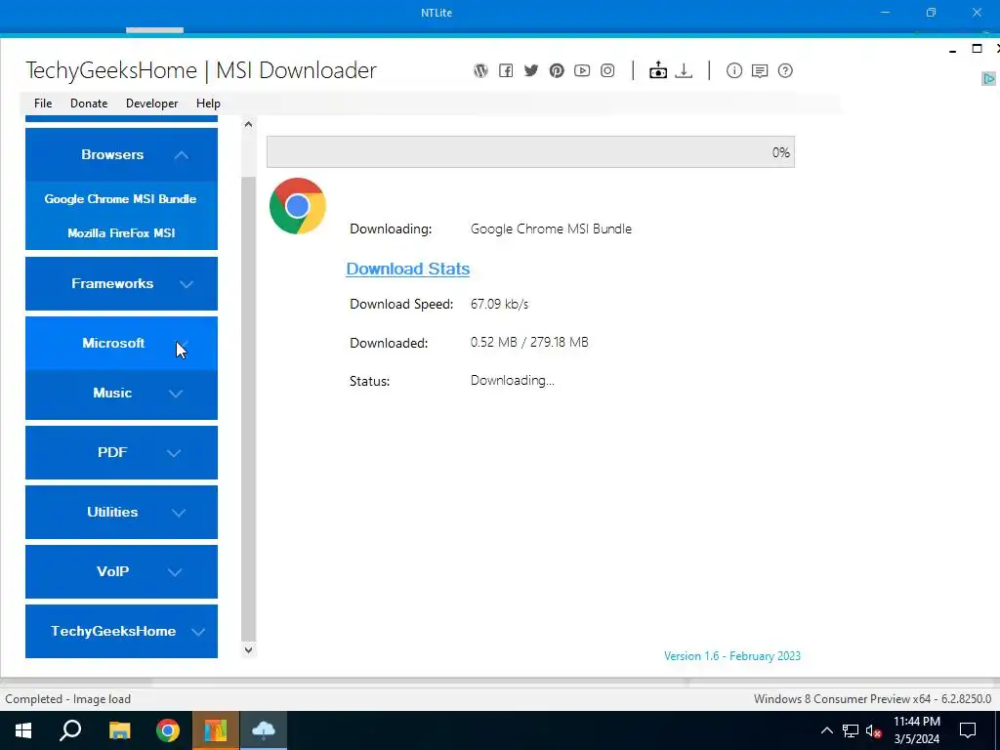Screen dimensions: 1000x750
Task: Click the sidebar scrollbar up arrow
Action: 249,124
